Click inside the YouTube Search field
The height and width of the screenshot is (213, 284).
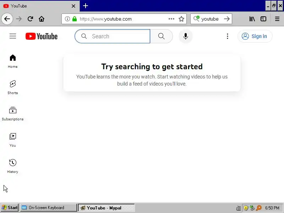pos(112,36)
